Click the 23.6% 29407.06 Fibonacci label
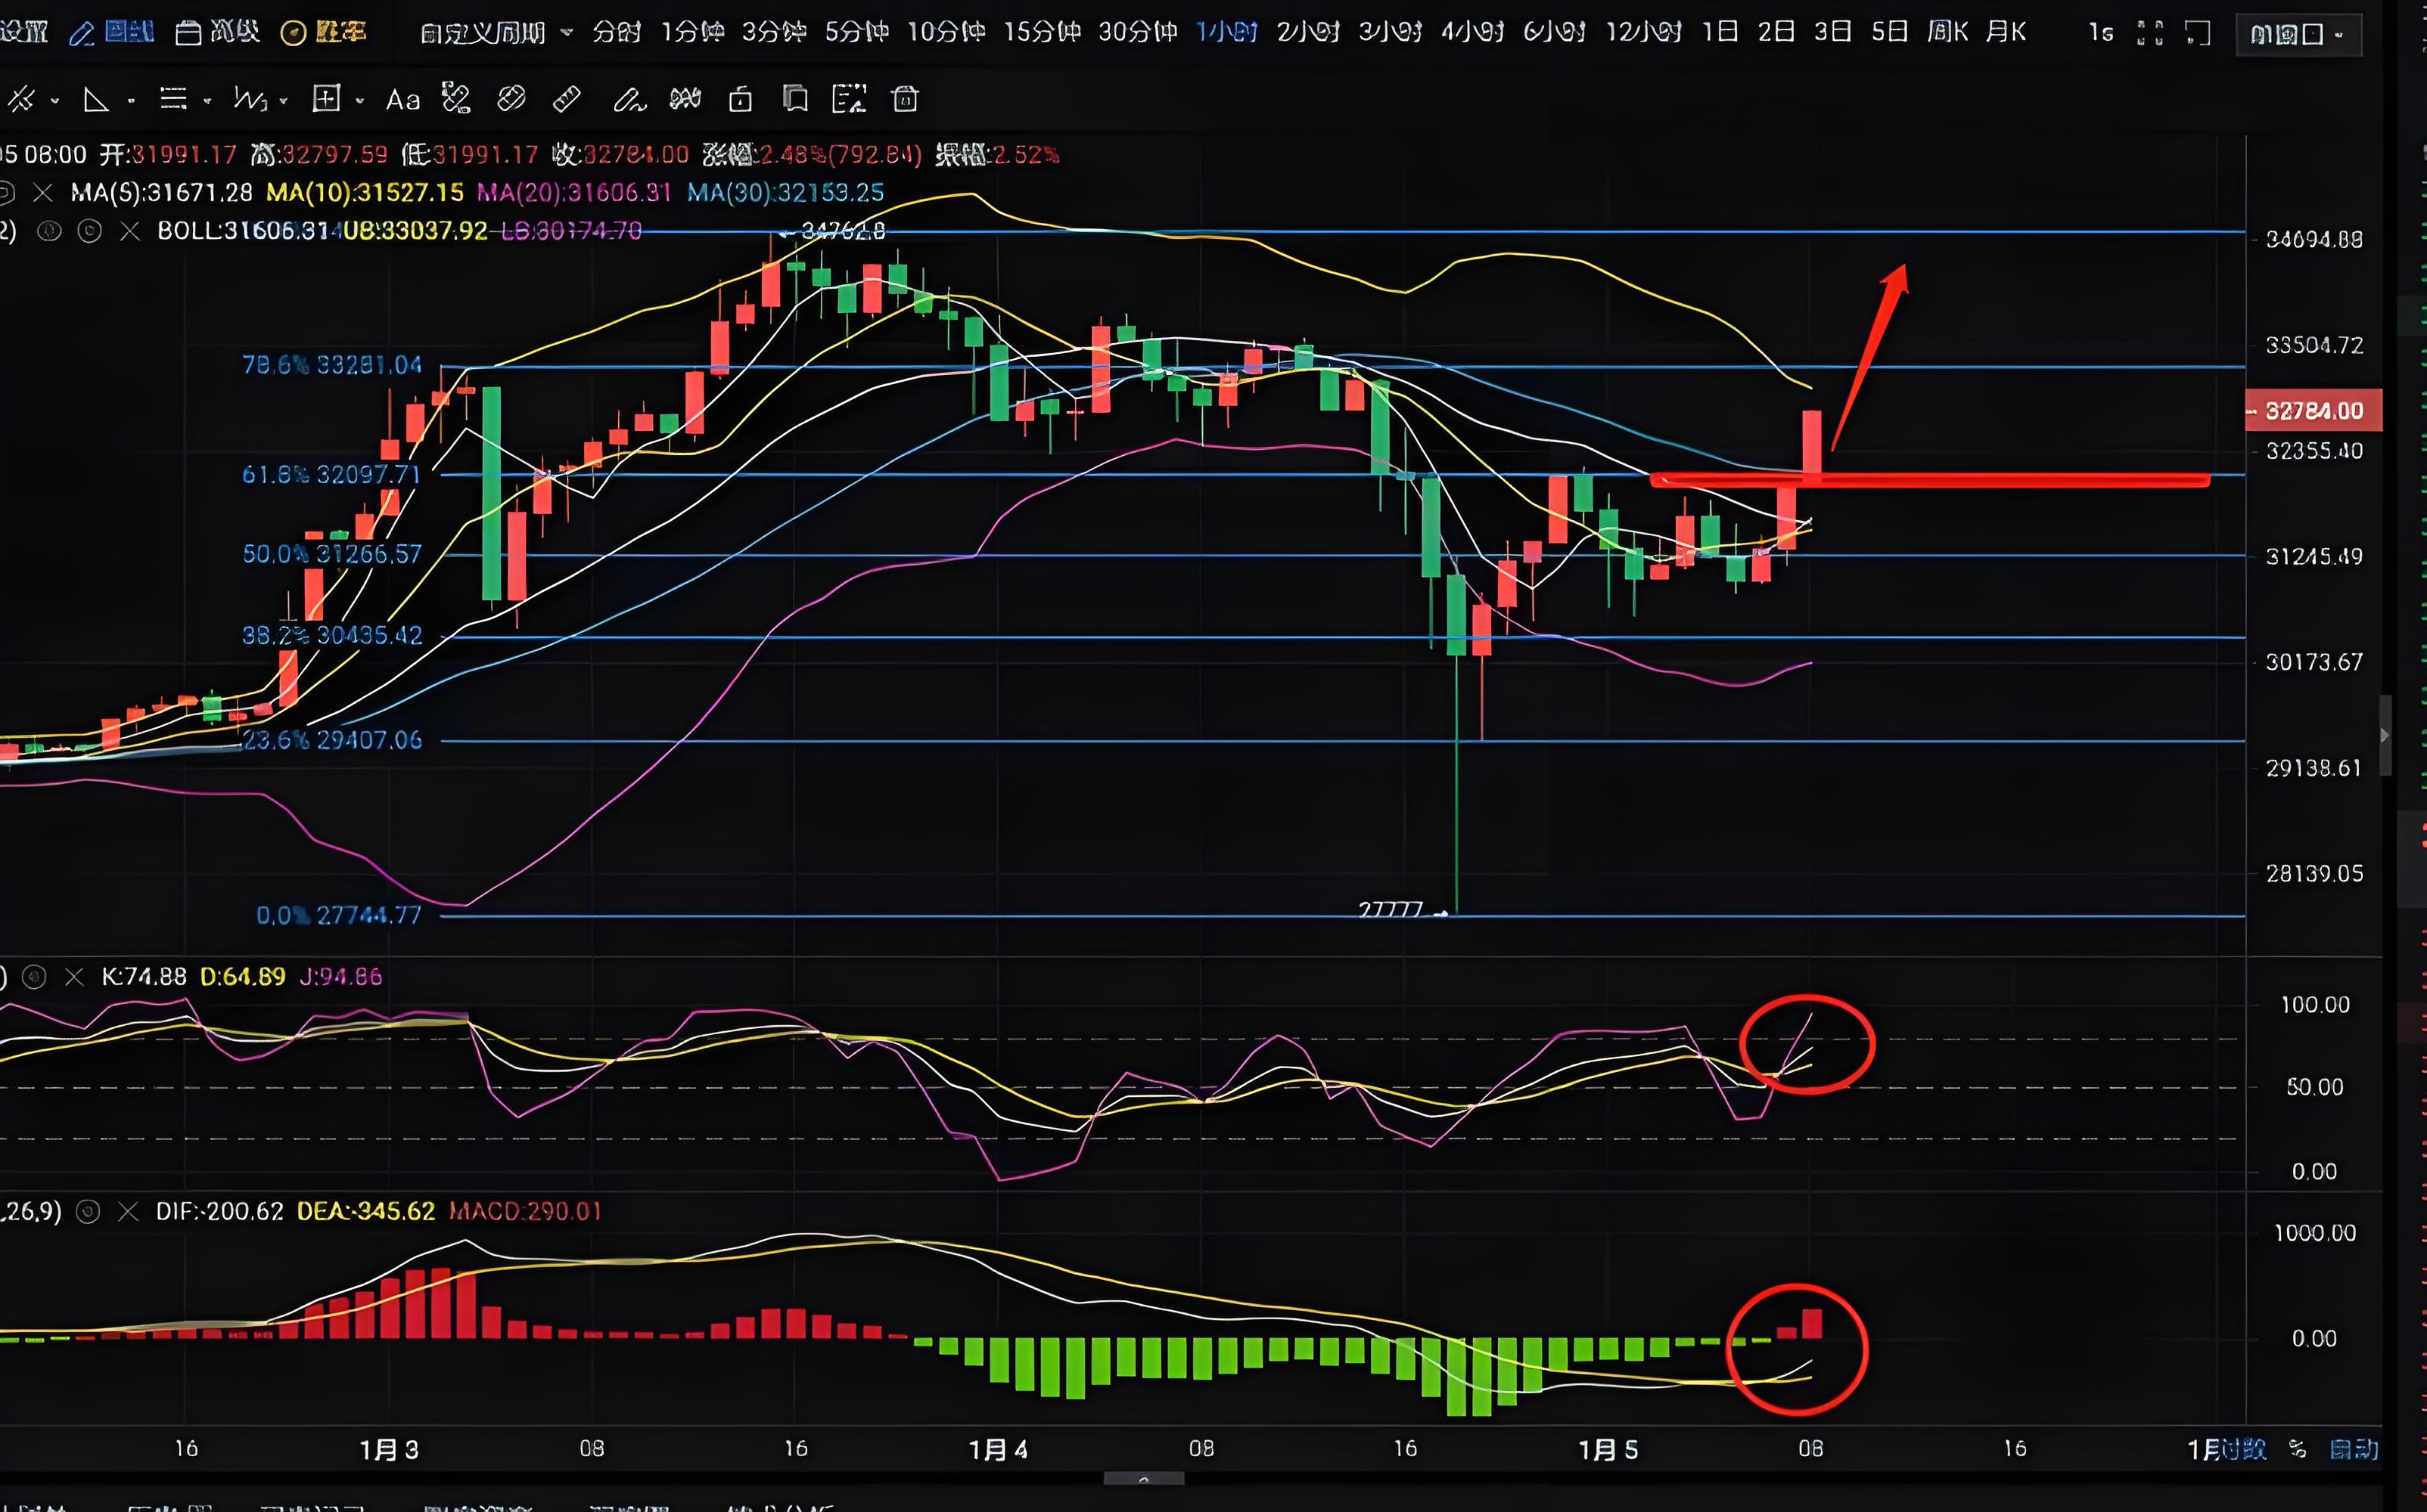Image resolution: width=2427 pixels, height=1512 pixels. coord(332,740)
